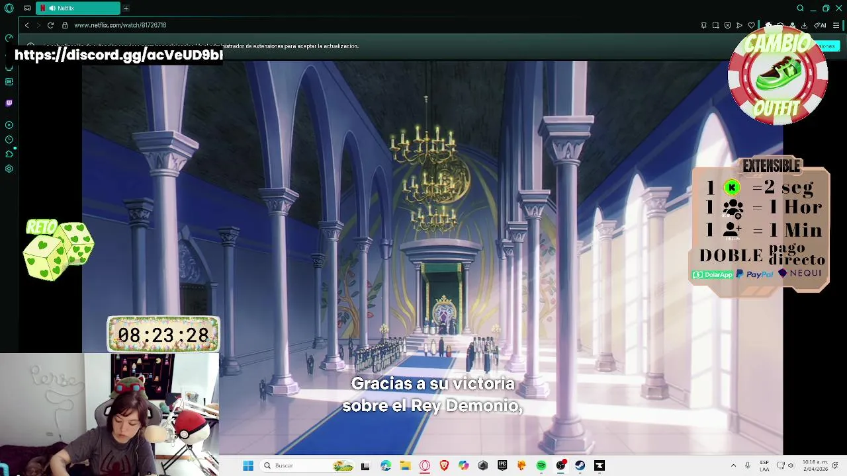Open Twitch panel in the sidebar
The width and height of the screenshot is (847, 476).
click(9, 103)
